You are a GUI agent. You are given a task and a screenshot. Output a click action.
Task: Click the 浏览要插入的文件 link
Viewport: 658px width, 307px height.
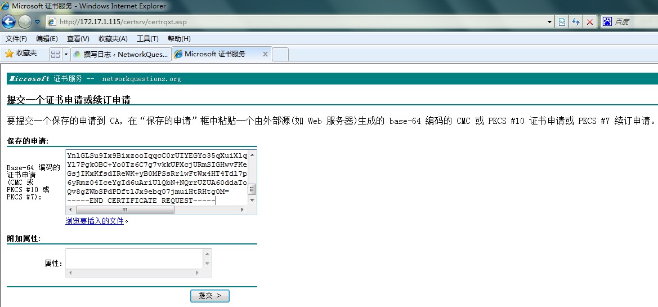[95, 221]
